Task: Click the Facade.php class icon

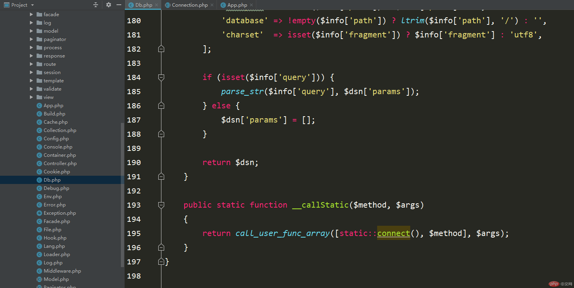Action: 39,221
